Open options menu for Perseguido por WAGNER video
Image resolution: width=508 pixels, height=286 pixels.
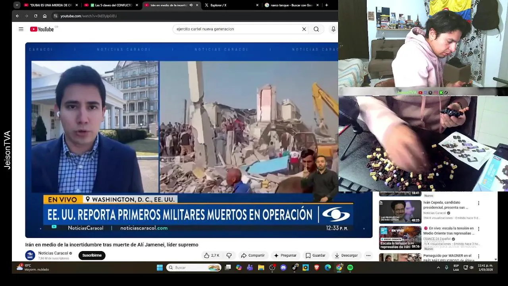tap(479, 257)
